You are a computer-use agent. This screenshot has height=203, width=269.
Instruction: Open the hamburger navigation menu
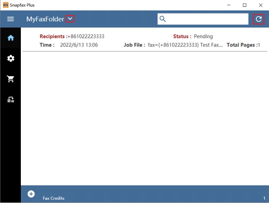(x=11, y=19)
